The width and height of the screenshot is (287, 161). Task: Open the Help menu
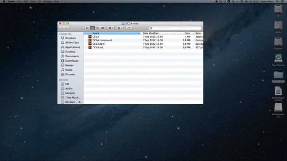[57, 1]
